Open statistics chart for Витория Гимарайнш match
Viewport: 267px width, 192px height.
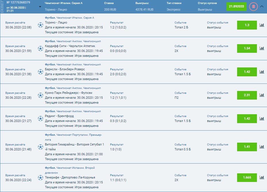[x=262, y=147]
